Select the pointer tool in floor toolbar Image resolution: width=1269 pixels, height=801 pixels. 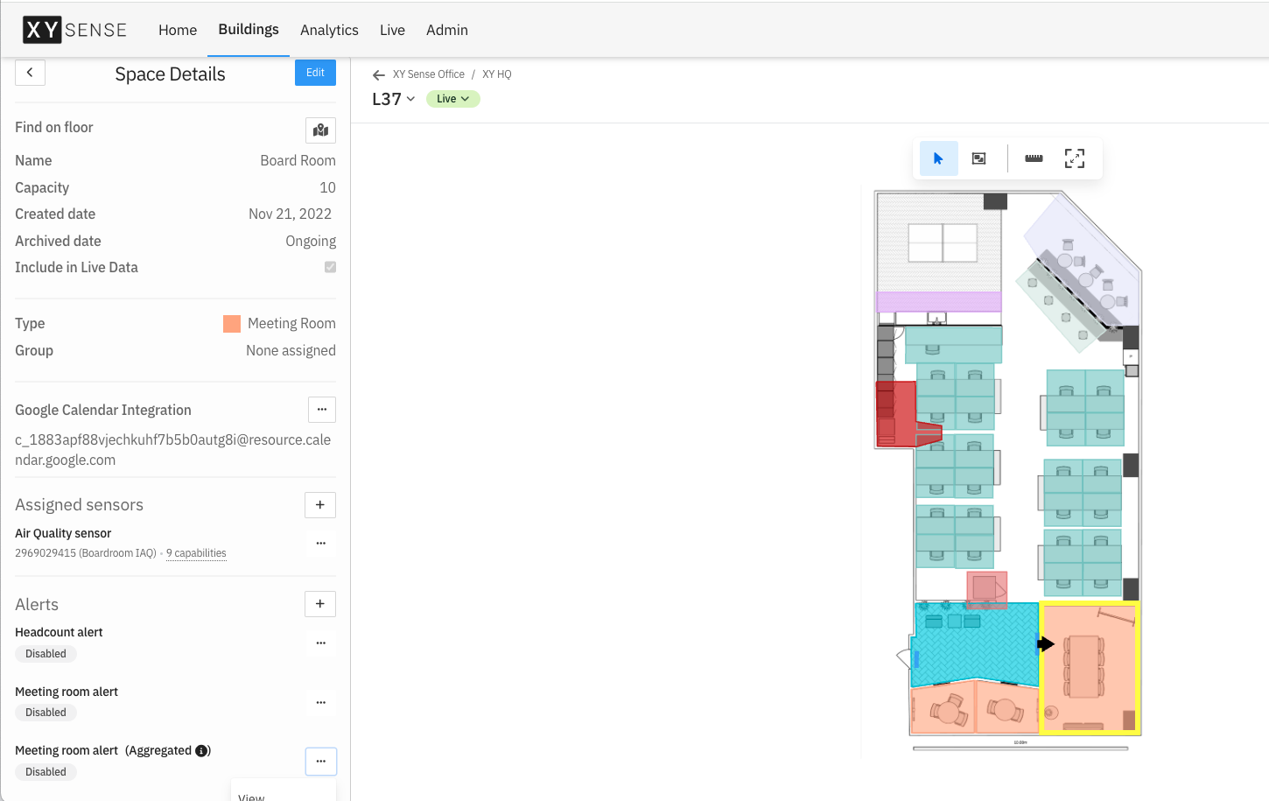click(x=938, y=158)
